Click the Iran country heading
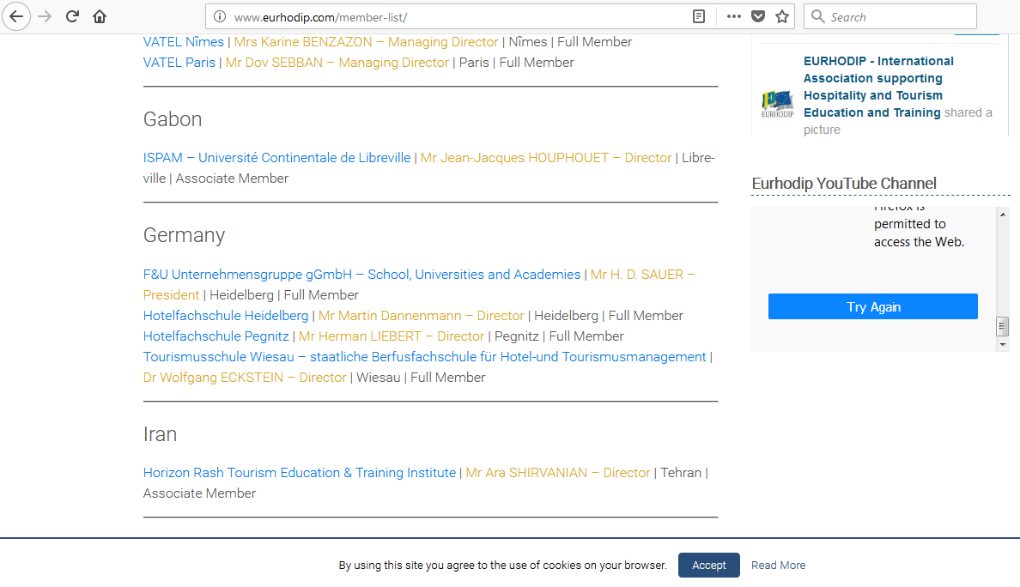The width and height of the screenshot is (1020, 587). click(160, 434)
